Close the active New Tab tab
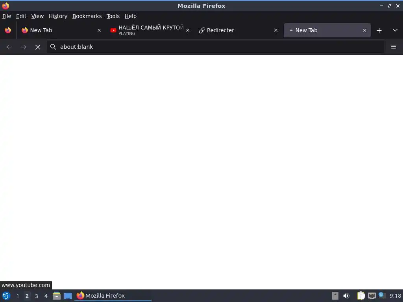 coord(364,30)
